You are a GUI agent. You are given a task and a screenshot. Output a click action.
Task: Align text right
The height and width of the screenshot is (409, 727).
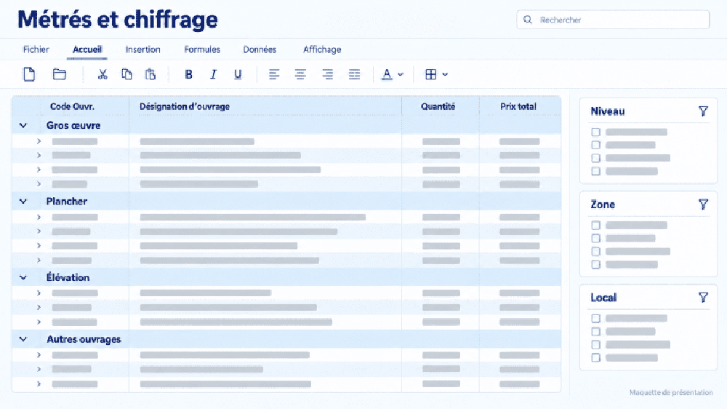(x=327, y=74)
